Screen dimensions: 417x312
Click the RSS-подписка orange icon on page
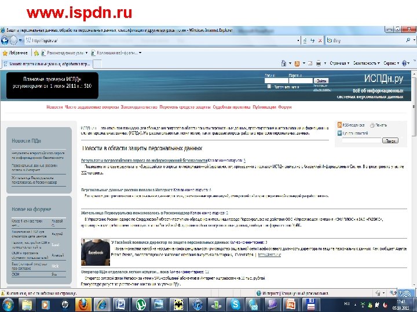click(x=339, y=125)
